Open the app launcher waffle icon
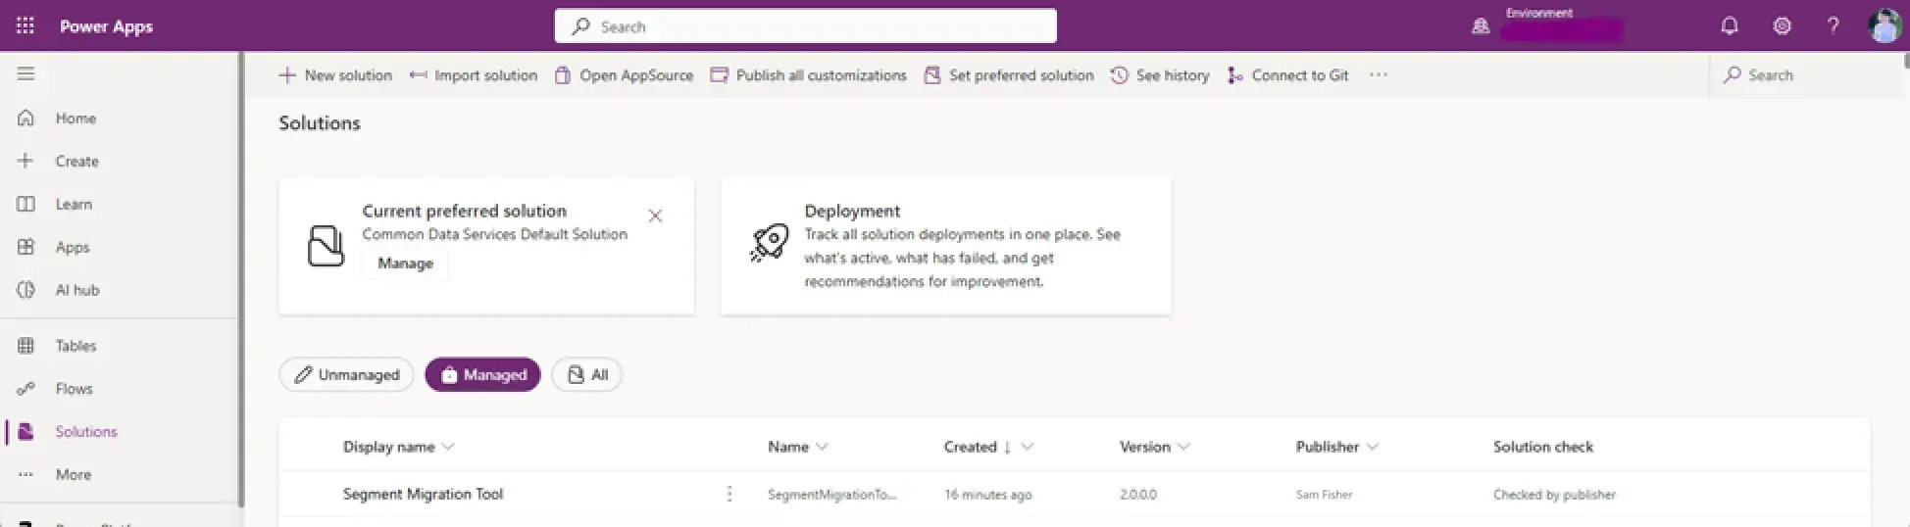Viewport: 1910px width, 527px height. click(25, 26)
